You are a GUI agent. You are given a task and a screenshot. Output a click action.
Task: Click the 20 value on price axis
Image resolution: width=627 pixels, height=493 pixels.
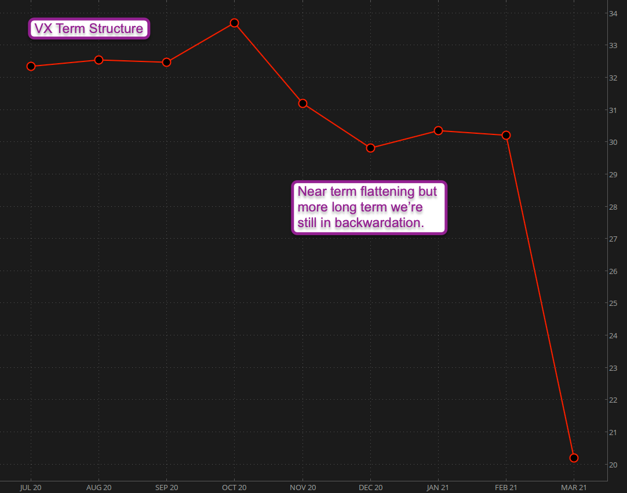613,465
